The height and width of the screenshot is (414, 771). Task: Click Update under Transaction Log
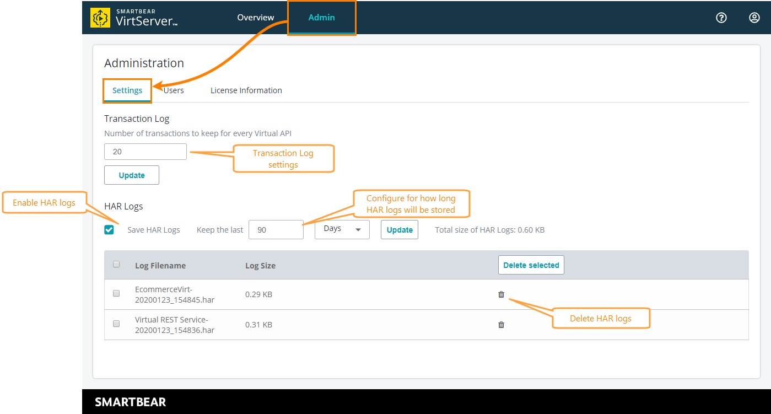pyautogui.click(x=132, y=175)
